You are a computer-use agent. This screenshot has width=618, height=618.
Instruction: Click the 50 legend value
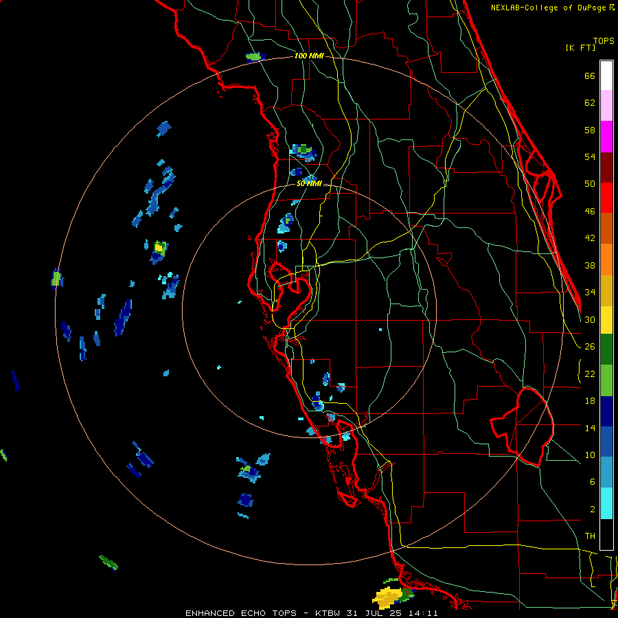[590, 184]
